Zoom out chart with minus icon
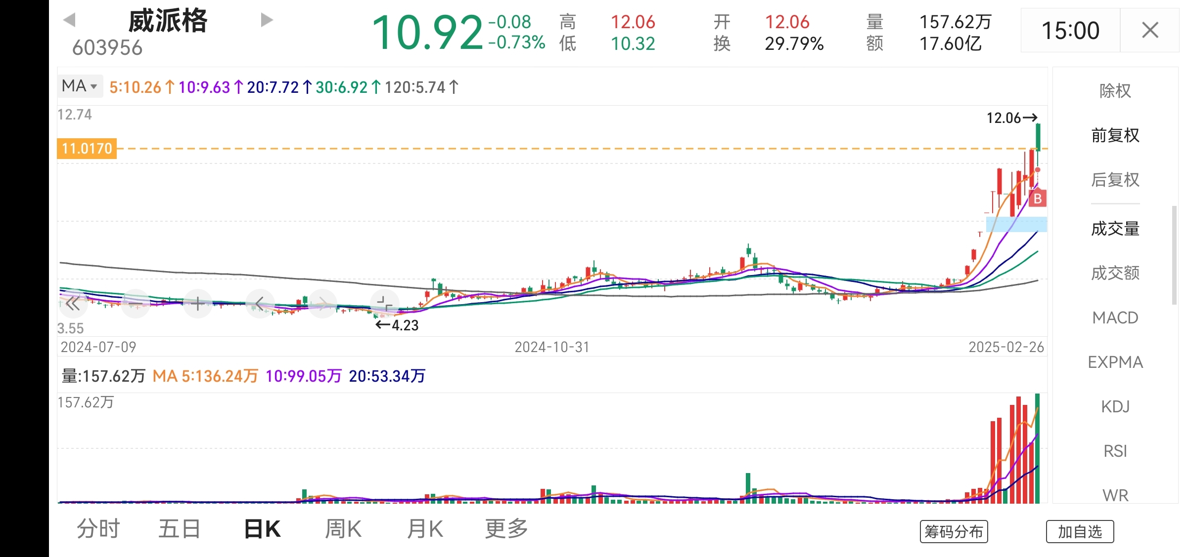This screenshot has width=1187, height=557. 136,304
